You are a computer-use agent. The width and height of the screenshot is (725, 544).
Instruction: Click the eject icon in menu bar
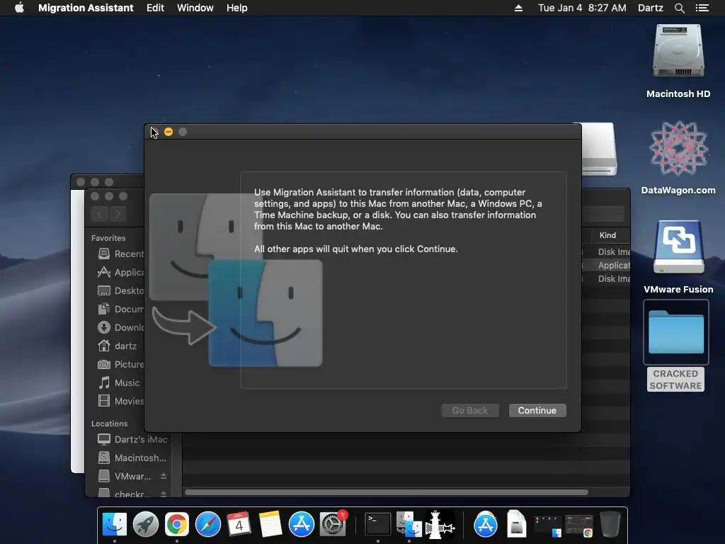point(518,8)
